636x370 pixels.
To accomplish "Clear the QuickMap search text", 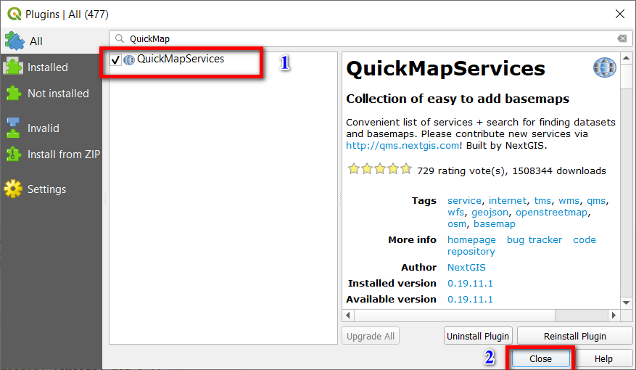I will (x=621, y=38).
